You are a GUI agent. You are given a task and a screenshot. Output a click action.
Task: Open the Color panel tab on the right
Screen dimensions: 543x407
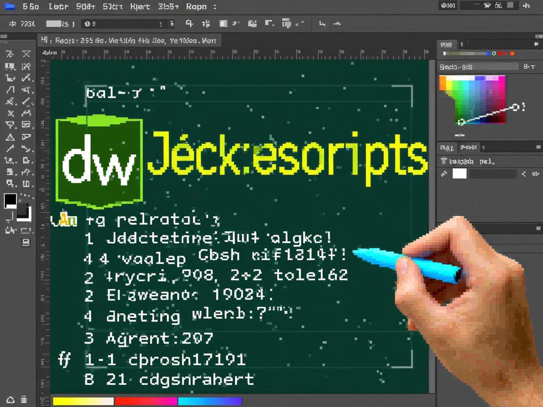(447, 43)
